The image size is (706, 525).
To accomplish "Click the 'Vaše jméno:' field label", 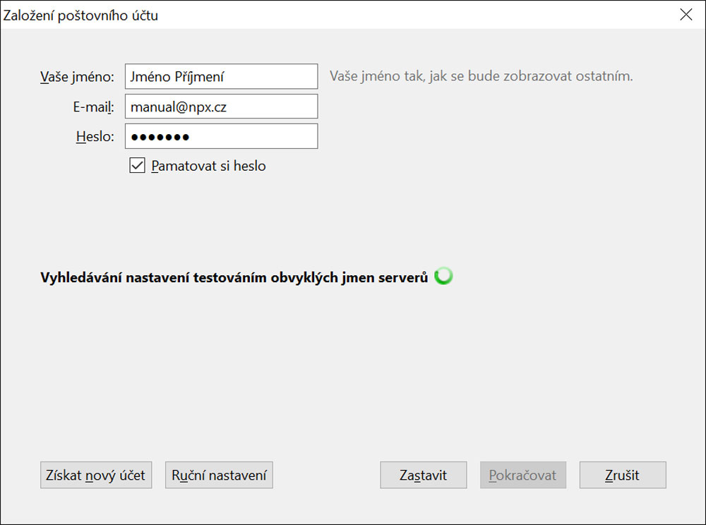I will click(77, 77).
